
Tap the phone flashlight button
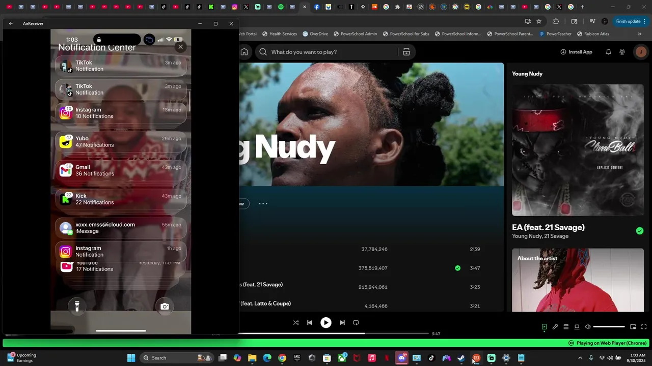tap(77, 306)
